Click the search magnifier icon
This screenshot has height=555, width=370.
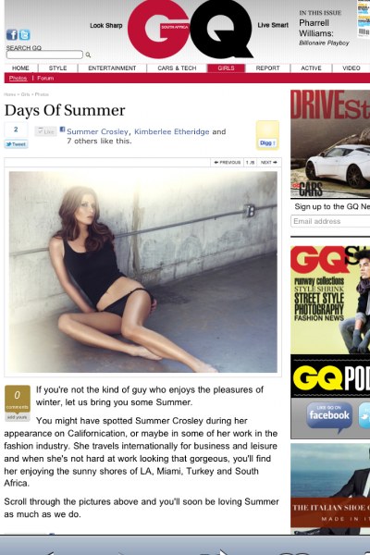tap(88, 55)
